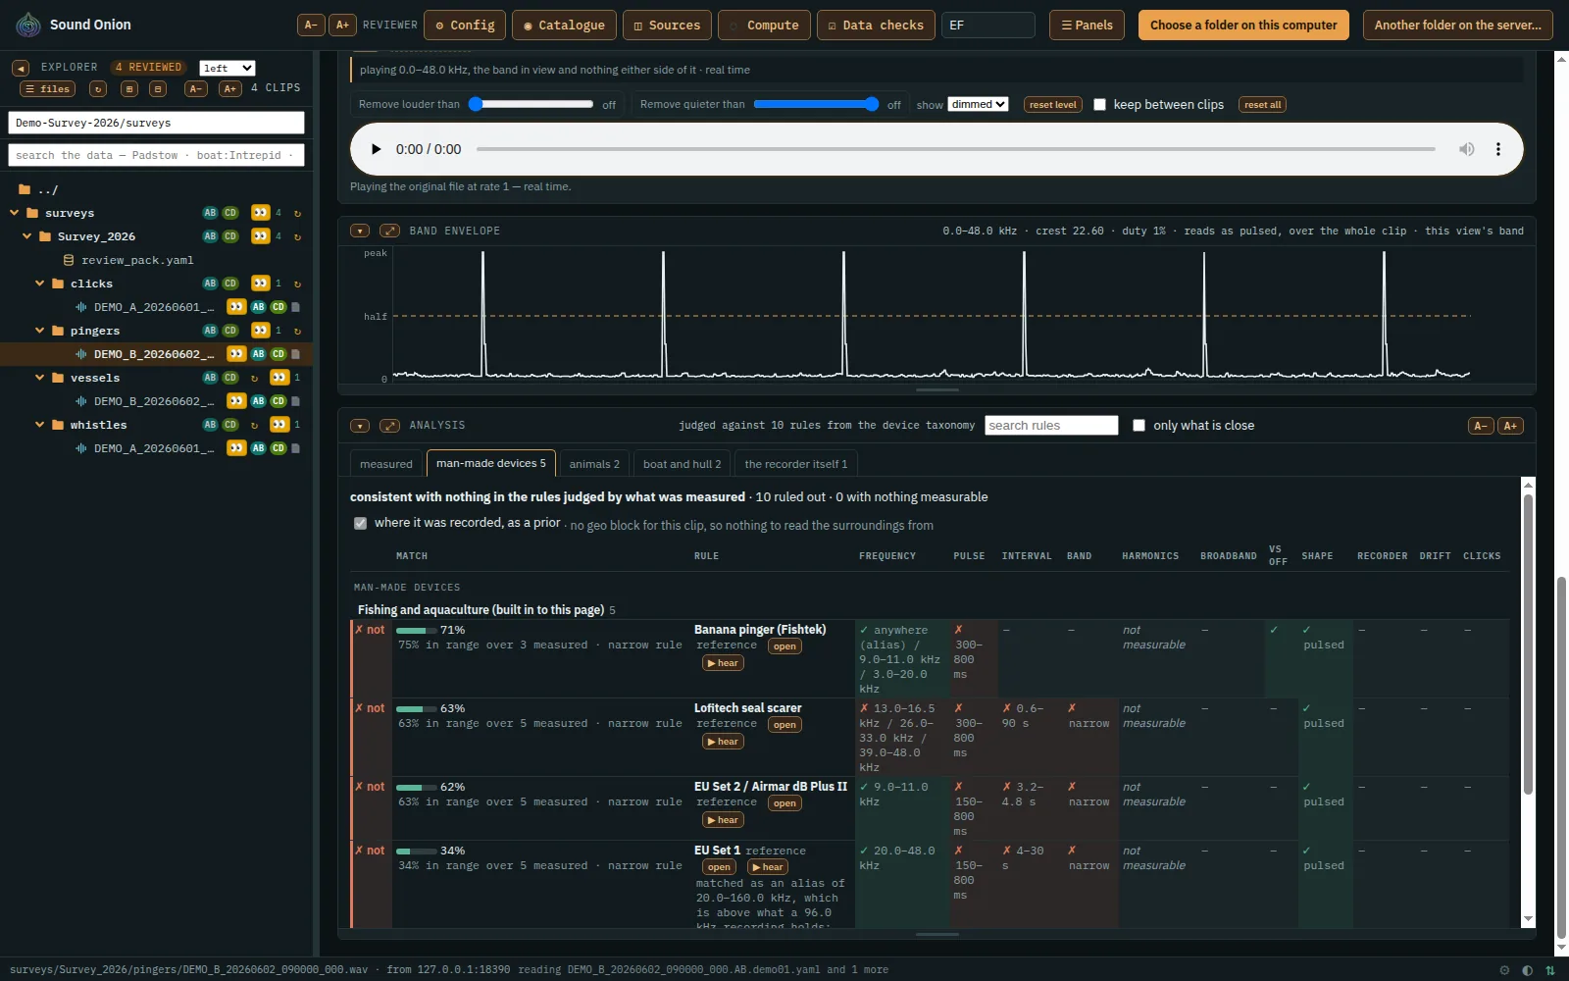Collapse the surveys folder tree chevron
The width and height of the screenshot is (1569, 981).
tap(14, 213)
